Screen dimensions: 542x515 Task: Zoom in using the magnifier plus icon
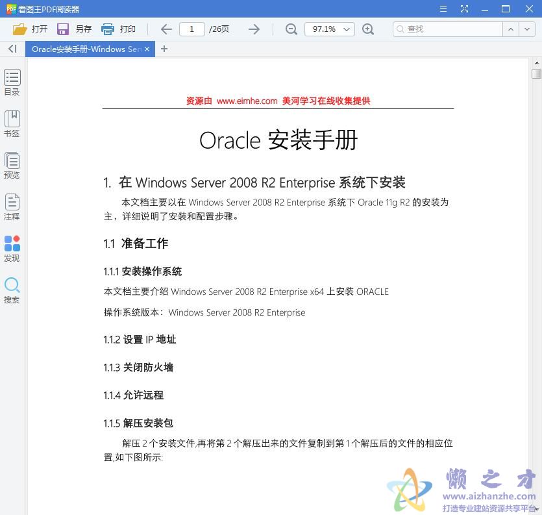[x=369, y=29]
